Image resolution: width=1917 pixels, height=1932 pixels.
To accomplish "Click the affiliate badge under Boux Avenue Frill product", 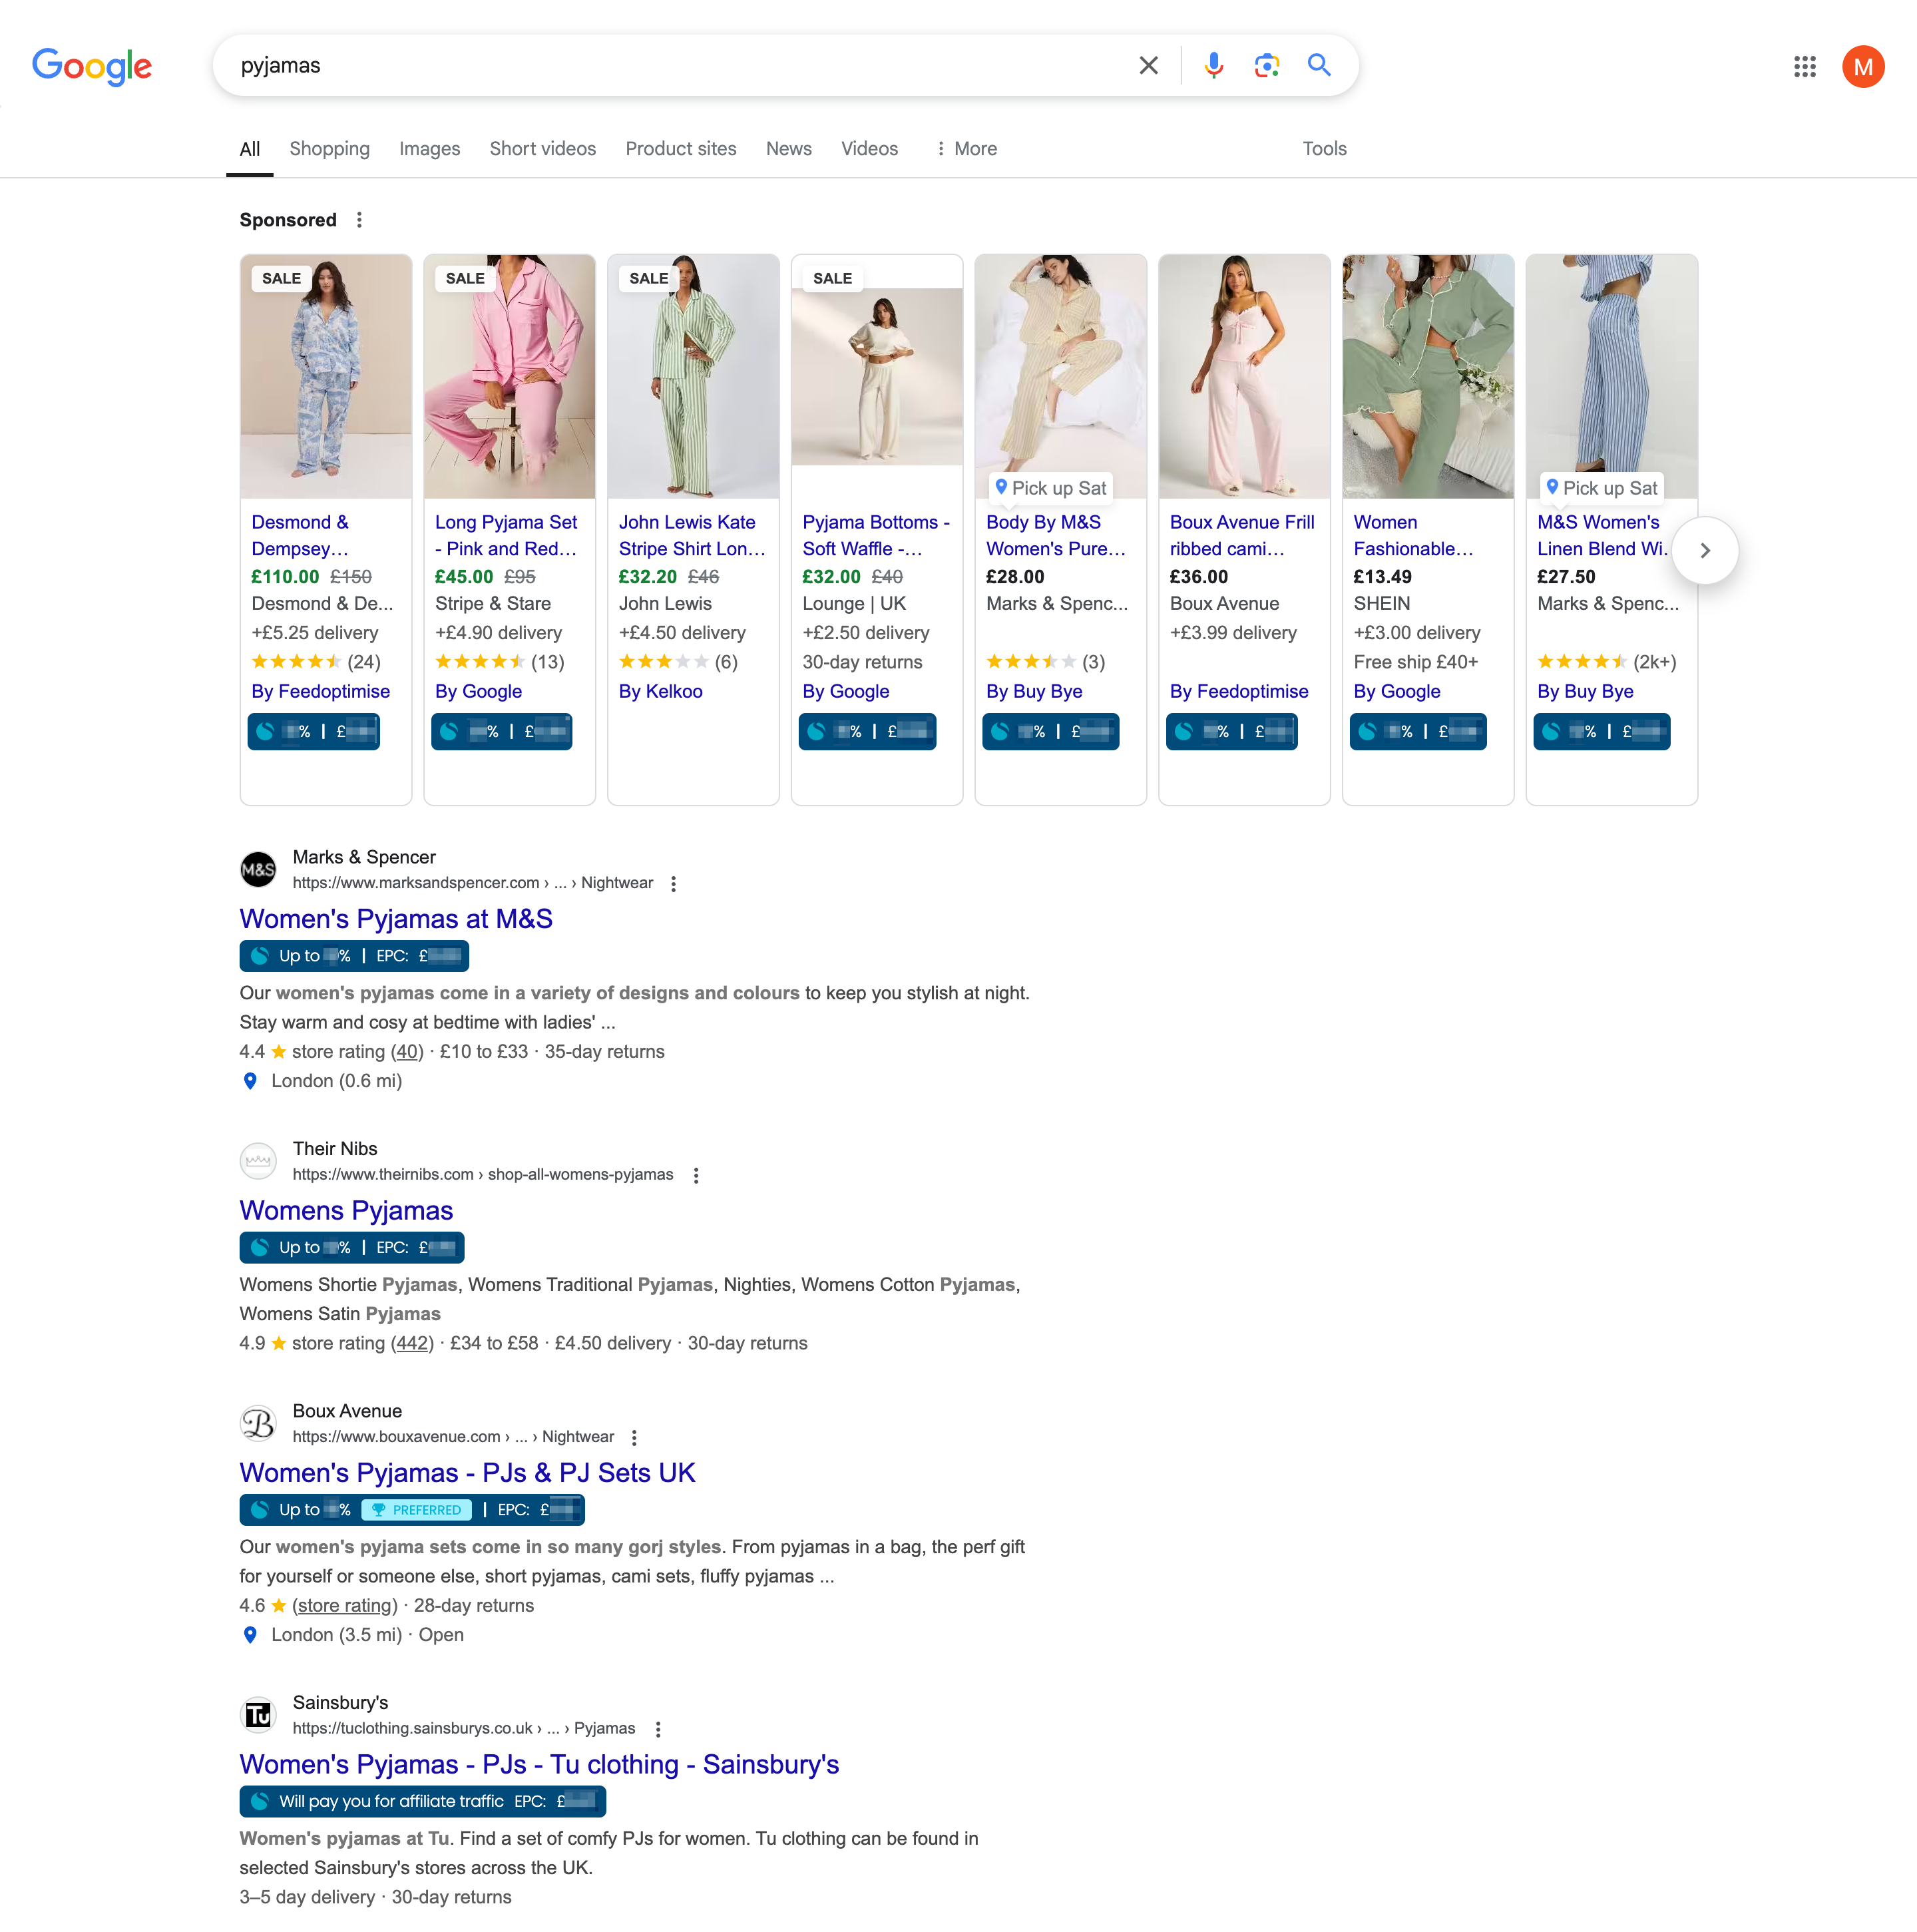I will [x=1231, y=732].
